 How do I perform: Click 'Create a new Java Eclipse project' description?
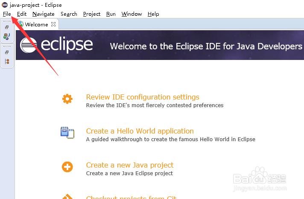[129, 173]
